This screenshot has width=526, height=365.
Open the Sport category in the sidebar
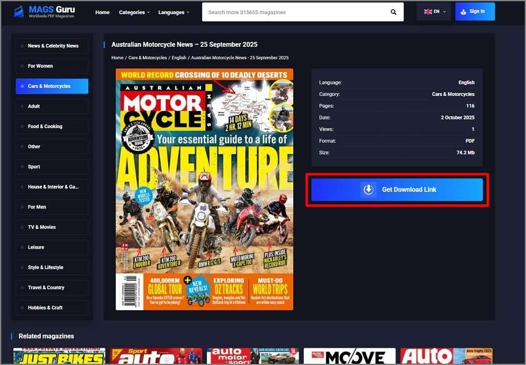pyautogui.click(x=52, y=166)
